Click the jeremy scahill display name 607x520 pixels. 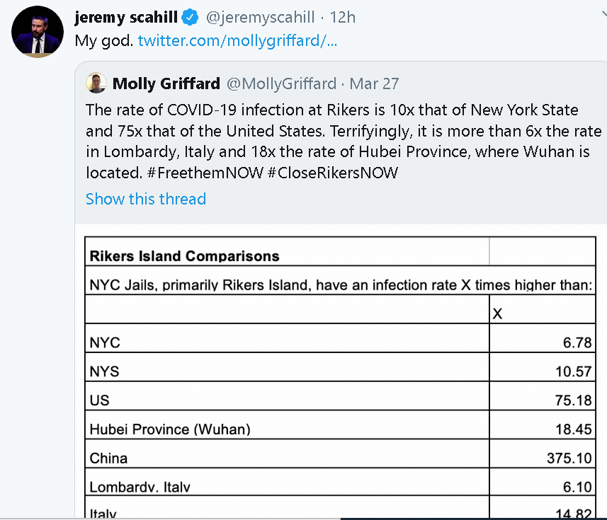pyautogui.click(x=126, y=18)
